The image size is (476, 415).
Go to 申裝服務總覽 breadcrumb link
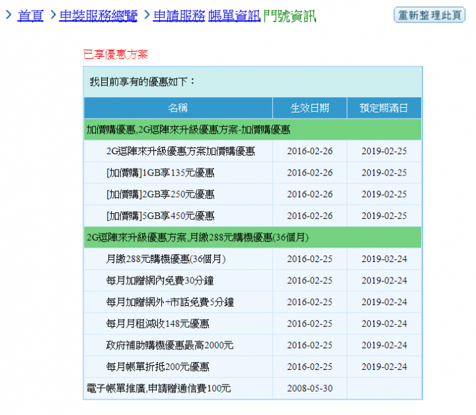click(x=99, y=16)
